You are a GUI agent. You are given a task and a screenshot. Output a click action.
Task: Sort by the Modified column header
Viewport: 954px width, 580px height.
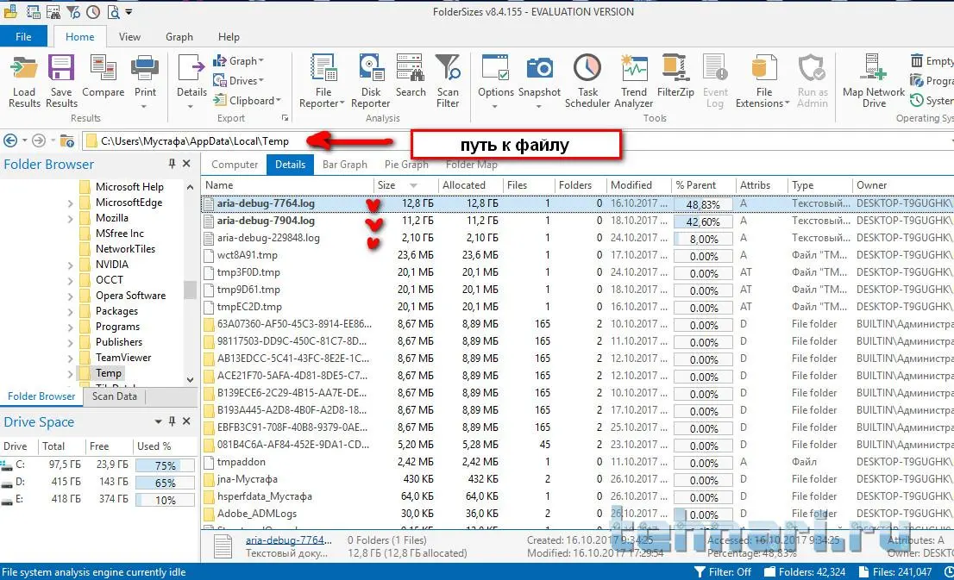coord(638,184)
